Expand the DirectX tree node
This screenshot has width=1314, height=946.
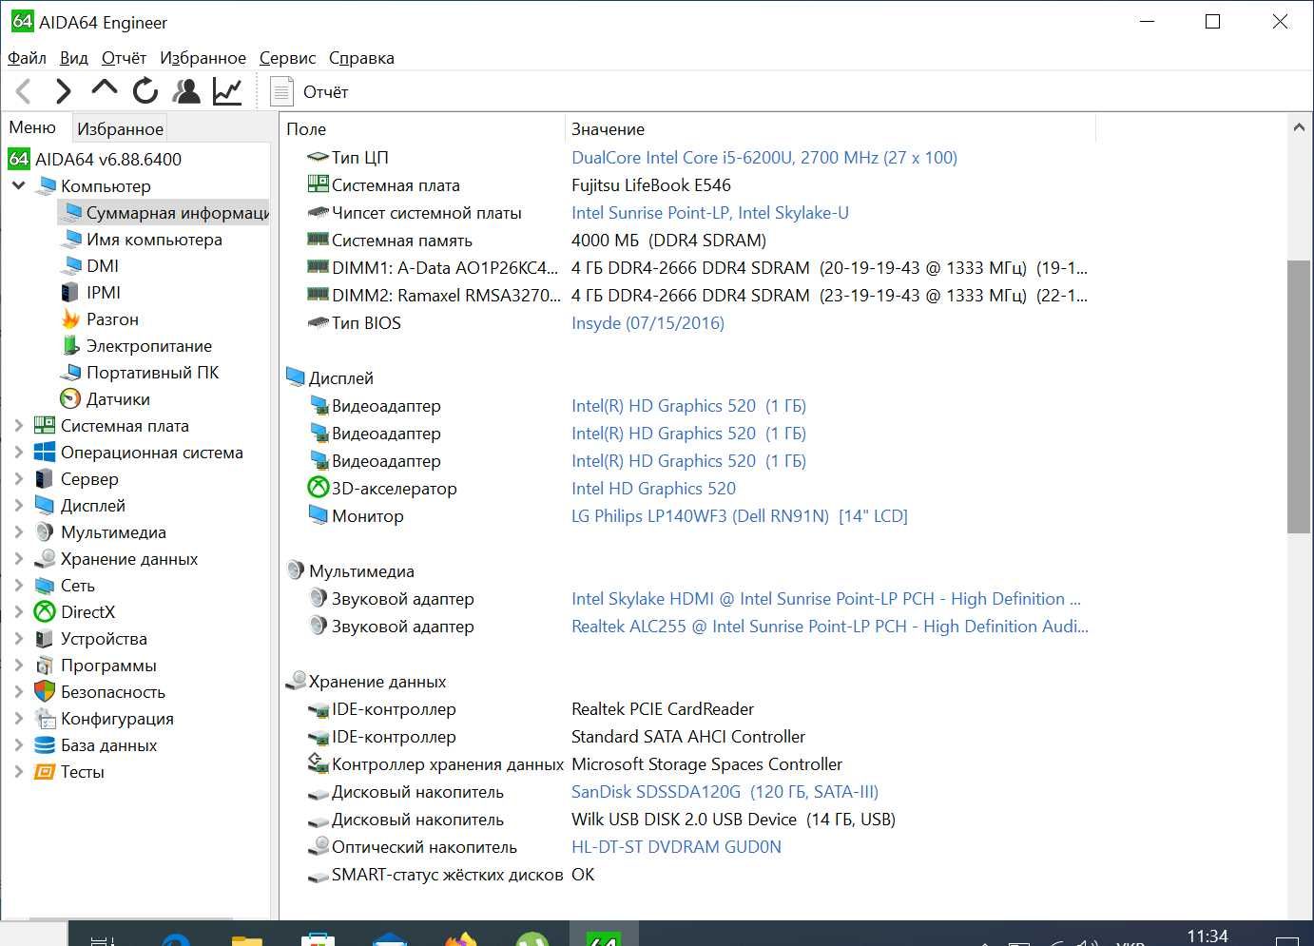[18, 612]
